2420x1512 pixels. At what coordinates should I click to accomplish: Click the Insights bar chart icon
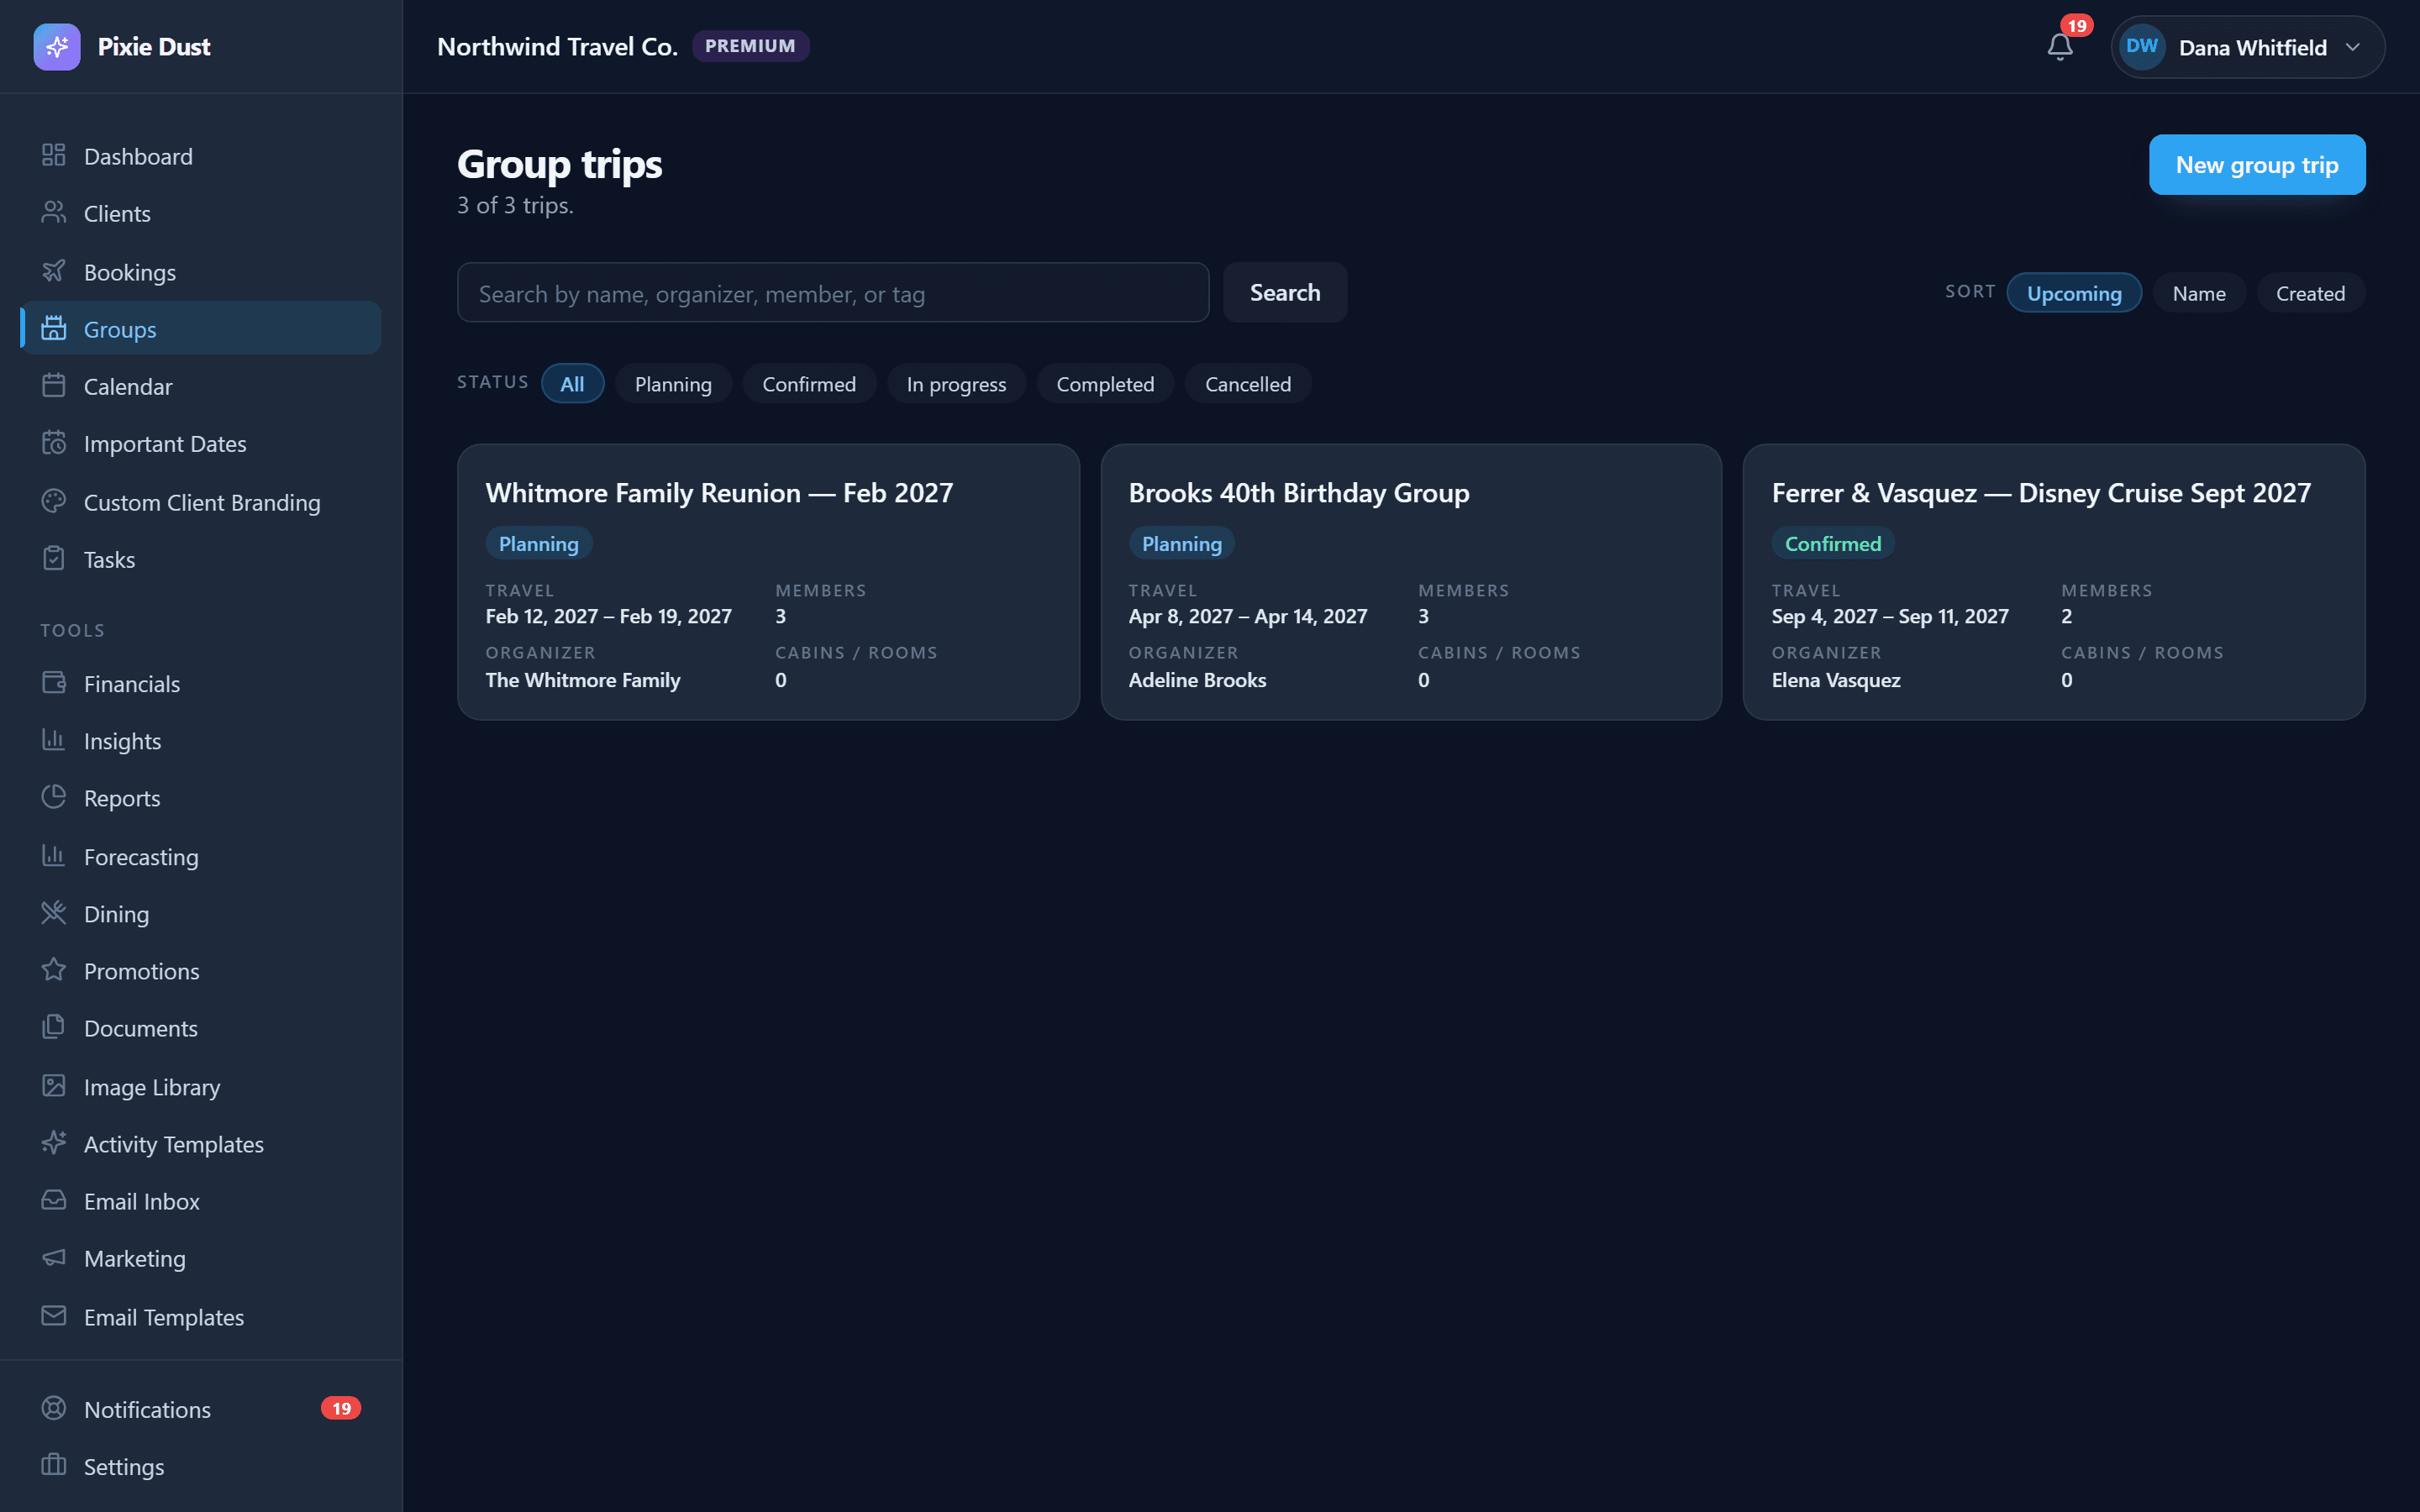54,740
